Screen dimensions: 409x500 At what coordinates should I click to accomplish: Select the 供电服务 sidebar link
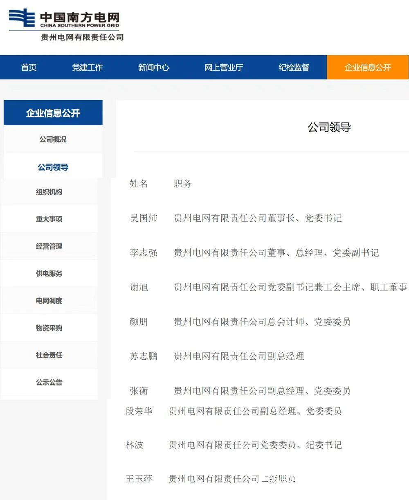click(49, 273)
